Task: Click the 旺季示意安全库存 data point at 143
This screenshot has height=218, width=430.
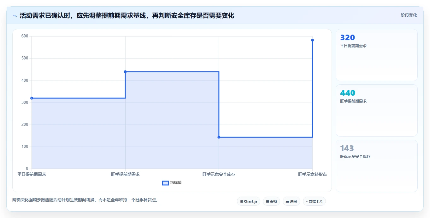Action: coord(219,137)
